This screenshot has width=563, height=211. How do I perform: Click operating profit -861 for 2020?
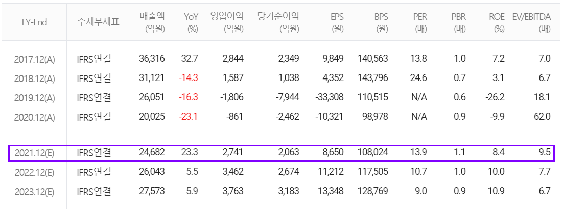pos(236,116)
